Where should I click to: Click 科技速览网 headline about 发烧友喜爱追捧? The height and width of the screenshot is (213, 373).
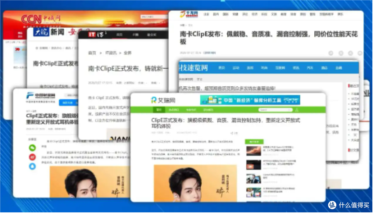tap(227, 88)
